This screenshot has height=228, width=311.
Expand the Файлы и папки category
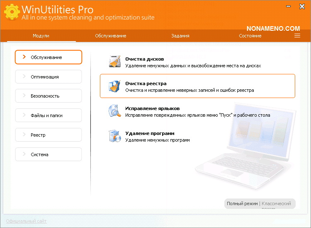tap(48, 115)
